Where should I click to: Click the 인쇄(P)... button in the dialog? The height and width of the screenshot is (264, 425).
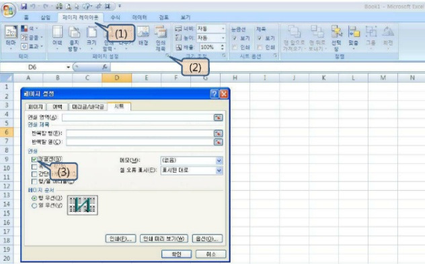click(120, 238)
